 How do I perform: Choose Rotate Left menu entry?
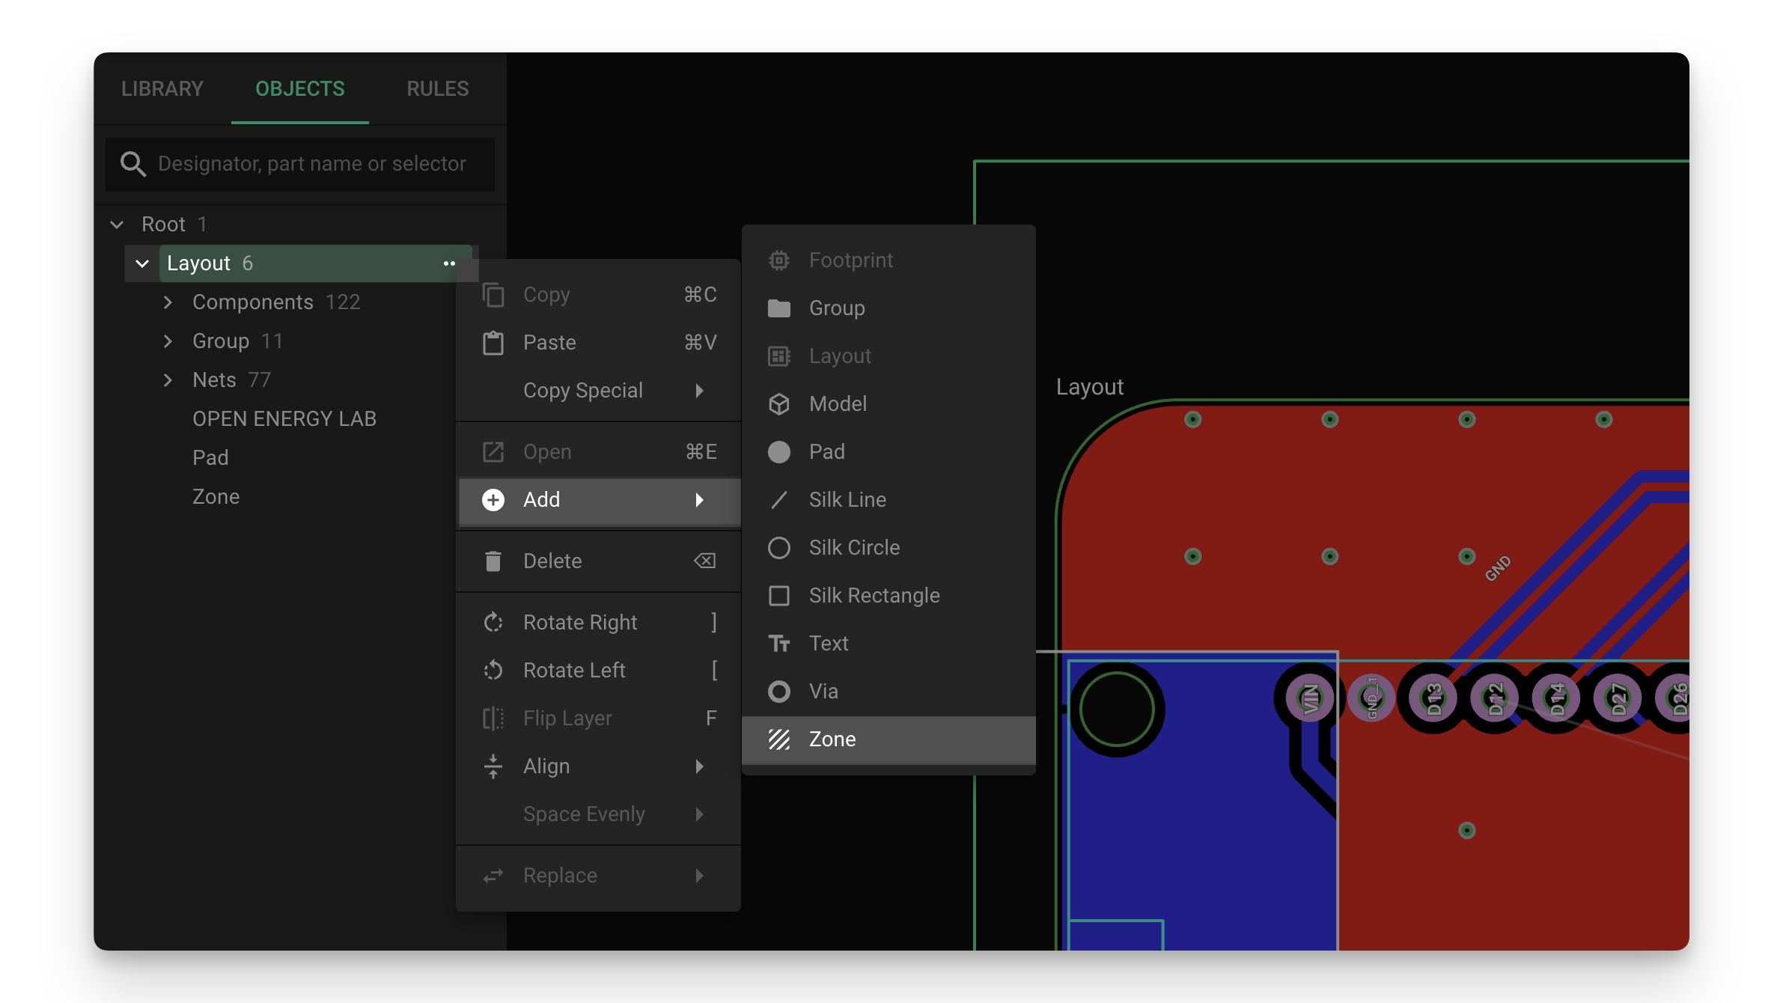[599, 671]
